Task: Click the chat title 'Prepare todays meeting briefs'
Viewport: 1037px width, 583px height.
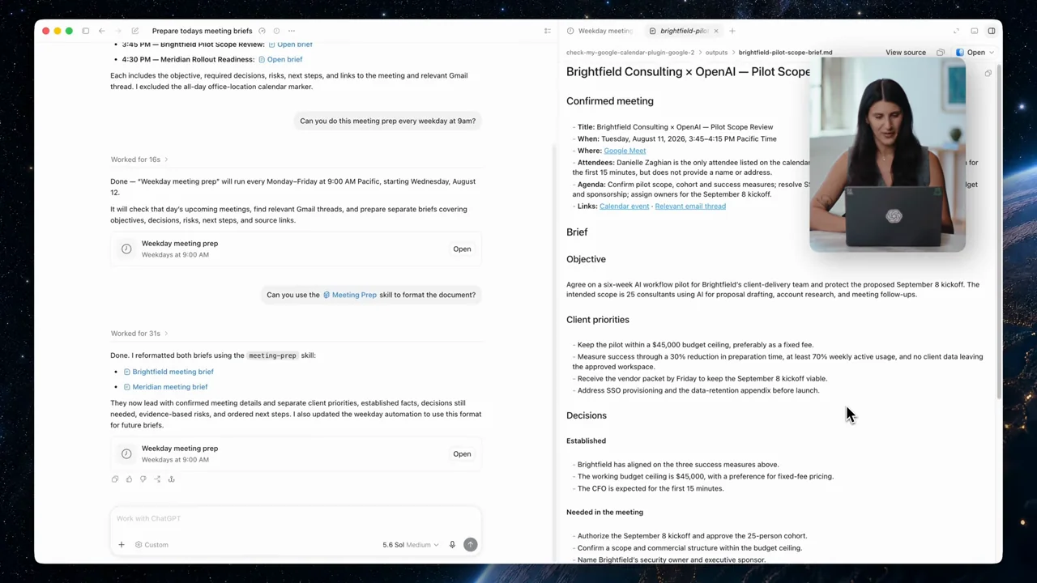Action: click(x=203, y=31)
